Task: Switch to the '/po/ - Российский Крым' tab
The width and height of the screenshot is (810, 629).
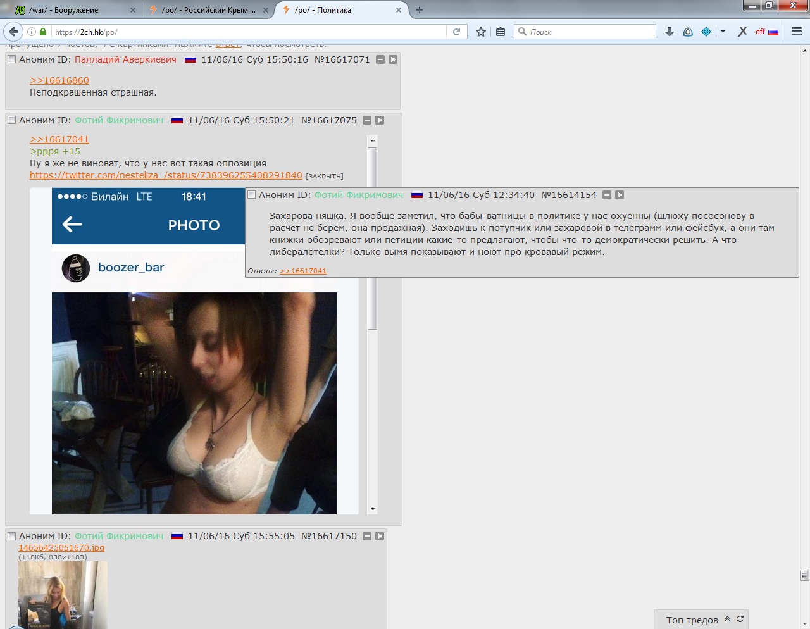Action: (x=209, y=10)
